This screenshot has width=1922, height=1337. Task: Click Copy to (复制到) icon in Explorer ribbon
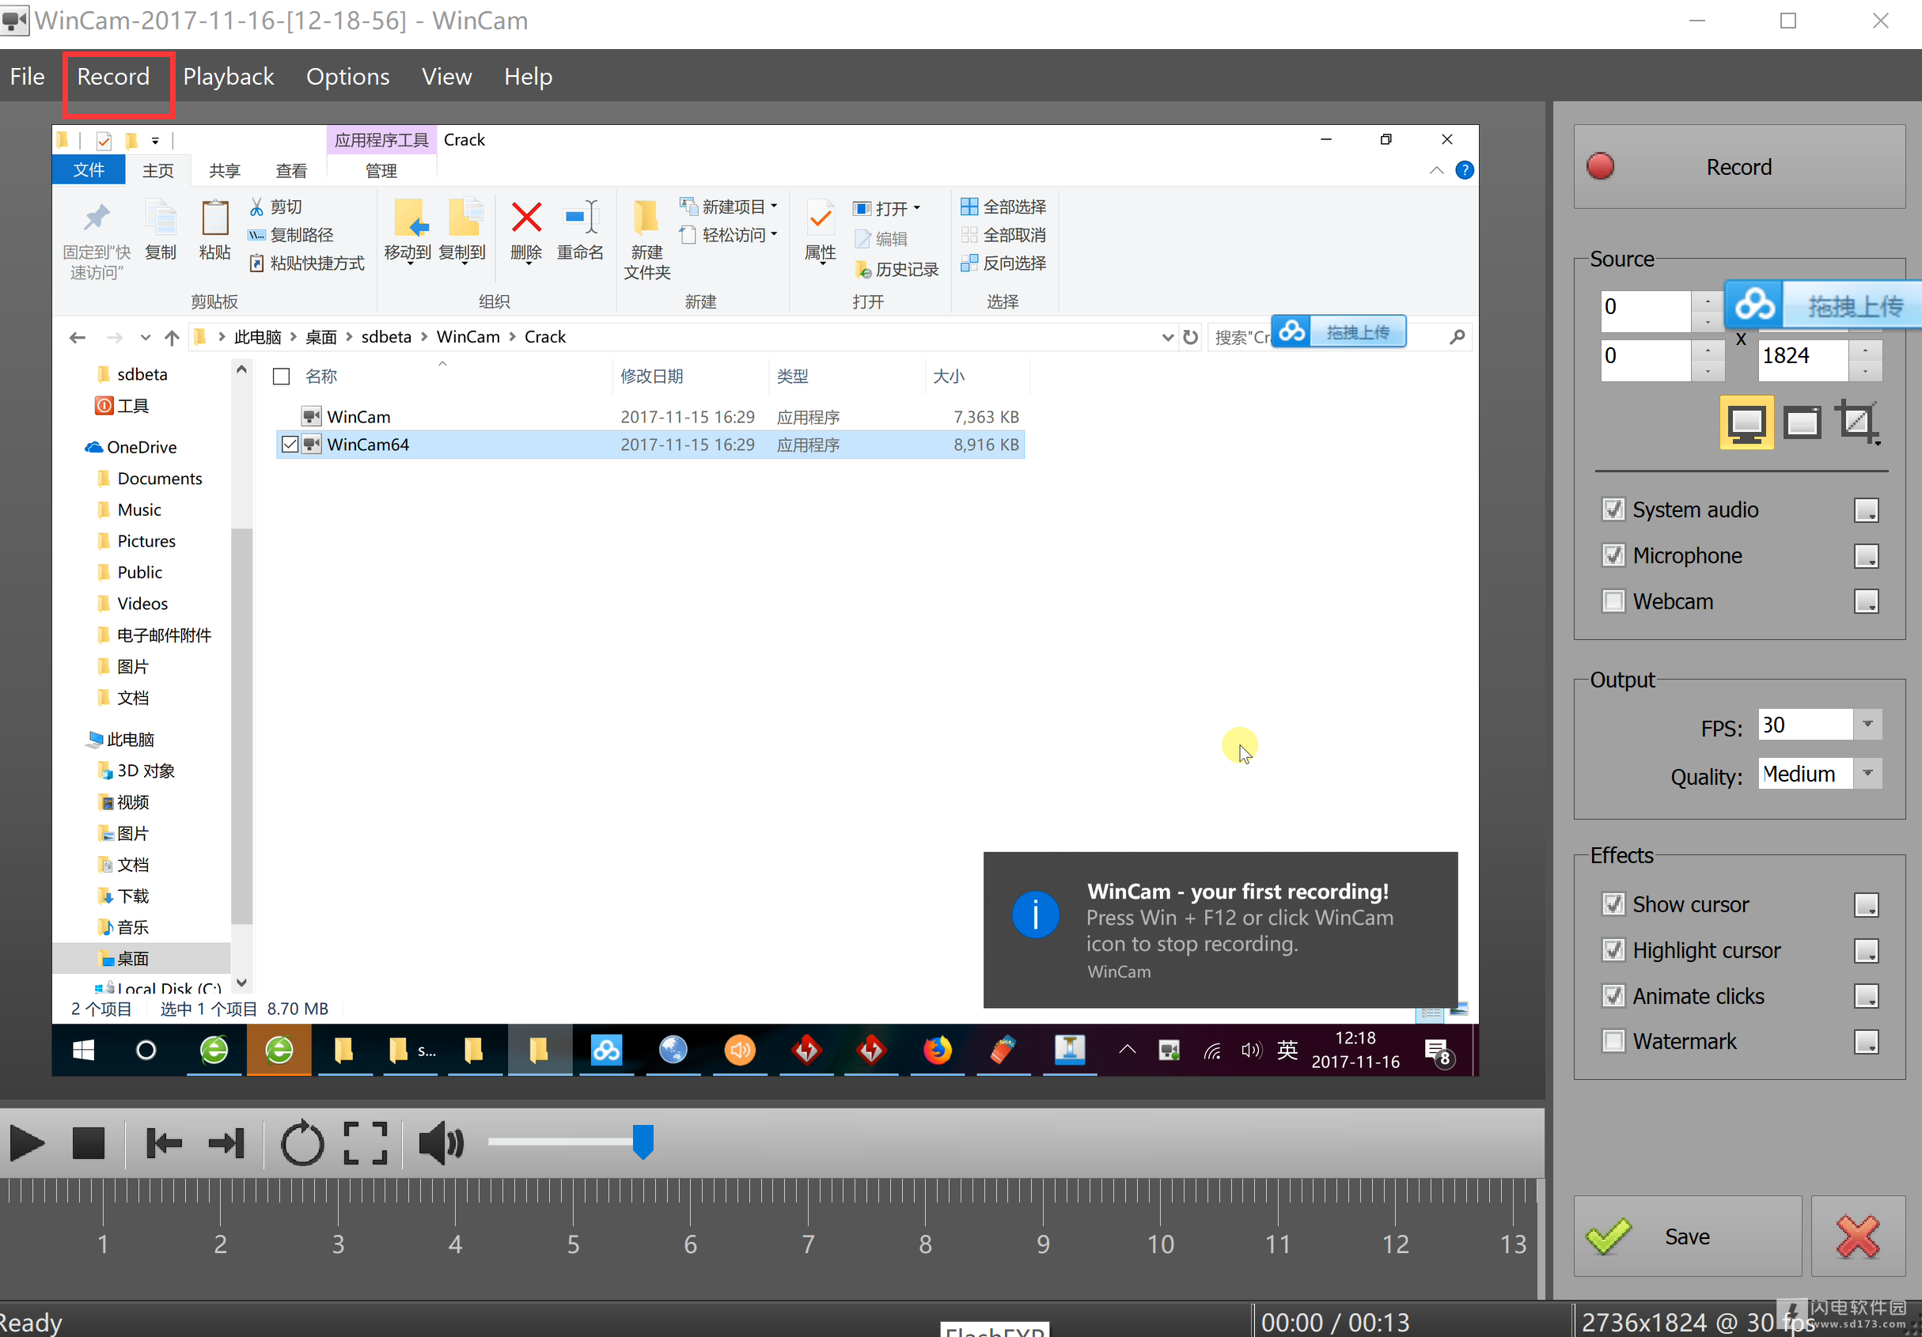462,232
